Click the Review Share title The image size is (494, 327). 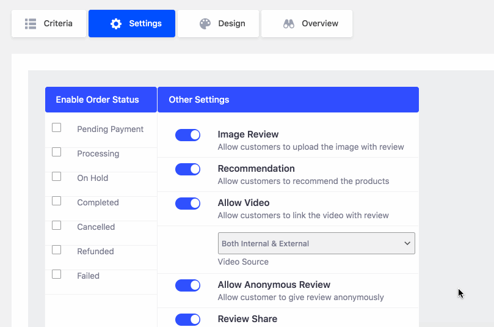coord(247,319)
